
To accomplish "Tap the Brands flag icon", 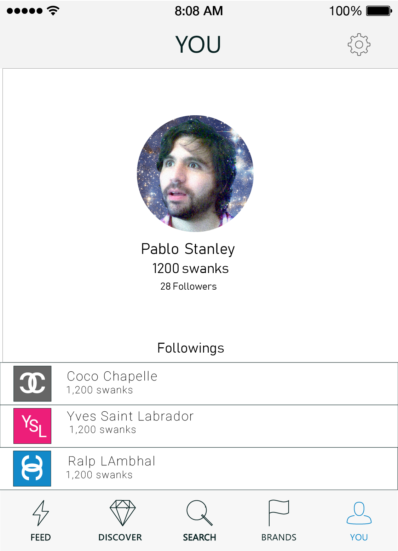I will 279,512.
